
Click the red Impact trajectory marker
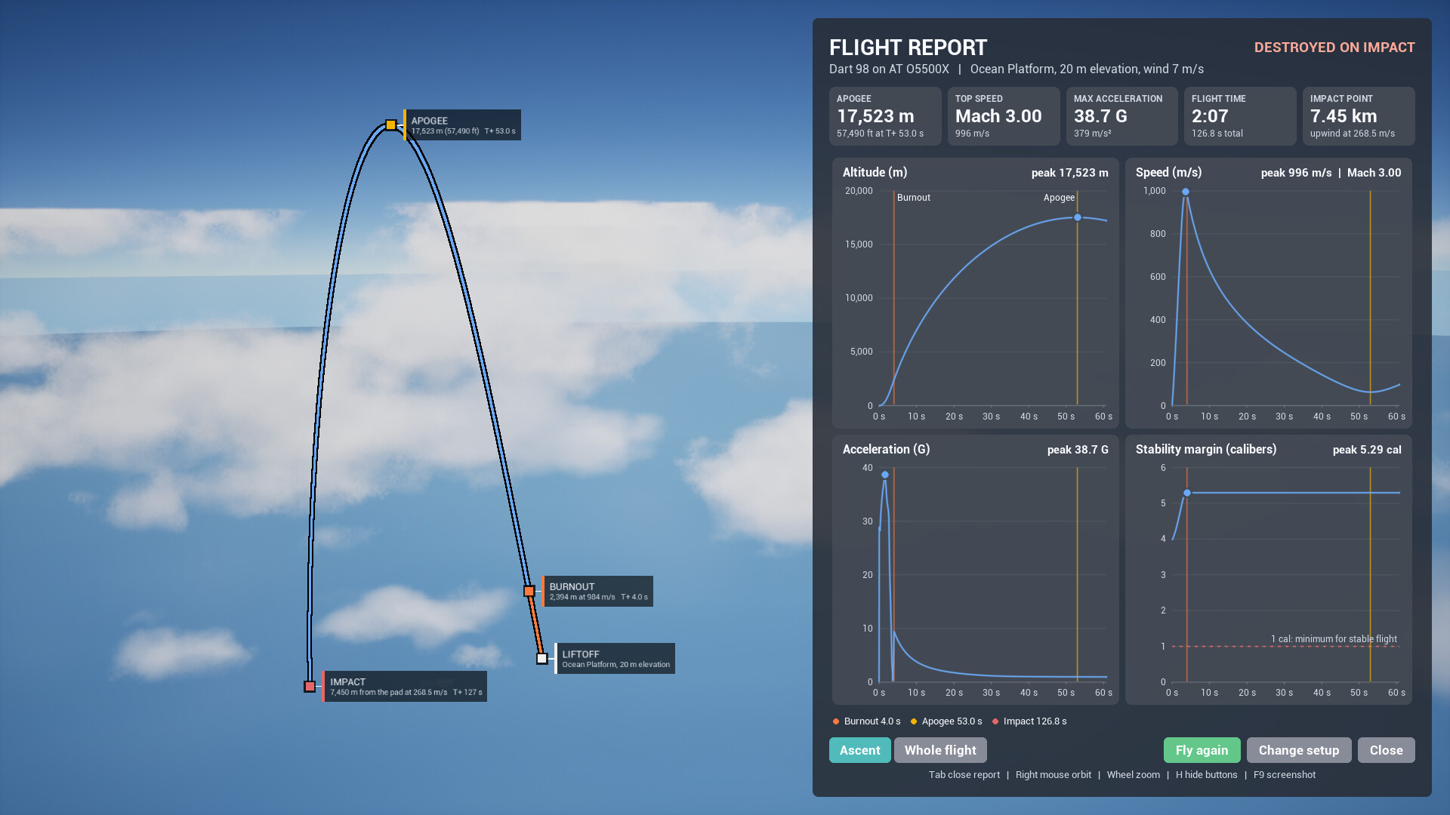[x=310, y=687]
